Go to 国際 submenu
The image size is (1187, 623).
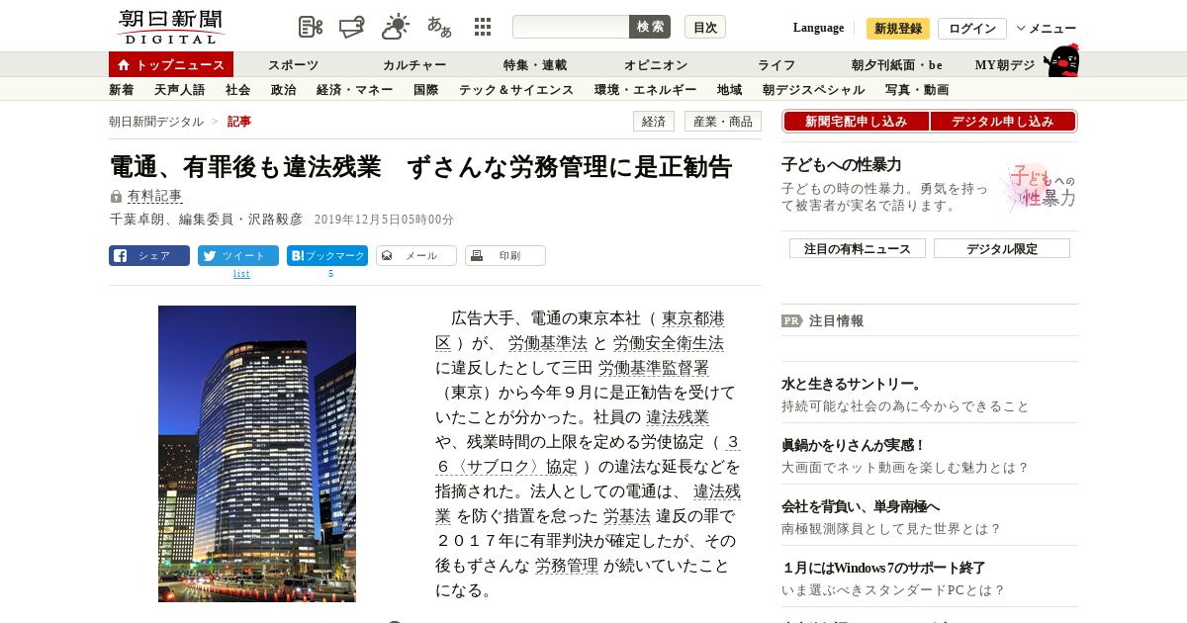426,90
